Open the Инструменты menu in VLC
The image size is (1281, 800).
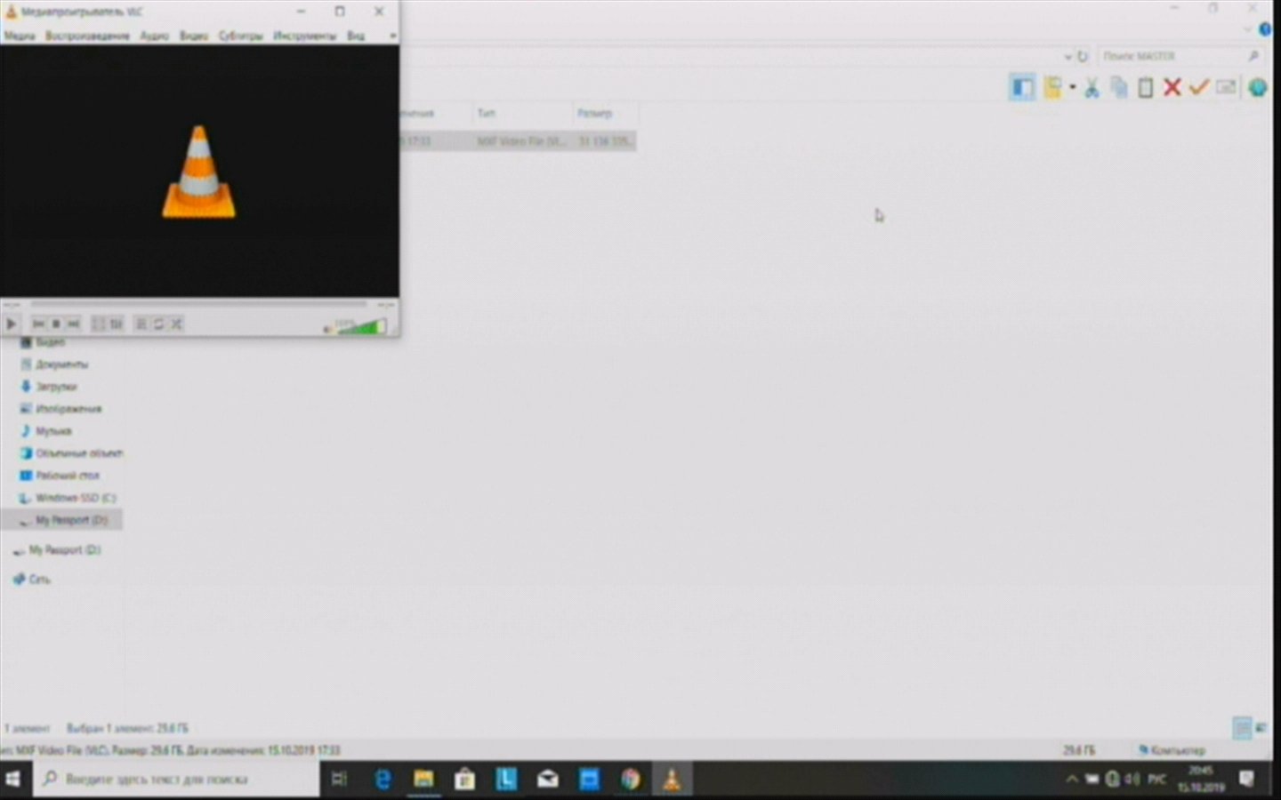[305, 36]
